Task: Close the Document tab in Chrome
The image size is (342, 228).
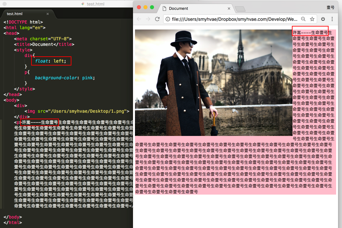Action: click(x=229, y=9)
